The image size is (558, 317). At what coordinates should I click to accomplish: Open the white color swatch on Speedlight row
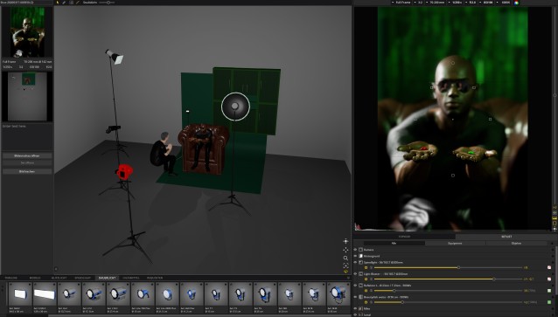[x=549, y=267]
